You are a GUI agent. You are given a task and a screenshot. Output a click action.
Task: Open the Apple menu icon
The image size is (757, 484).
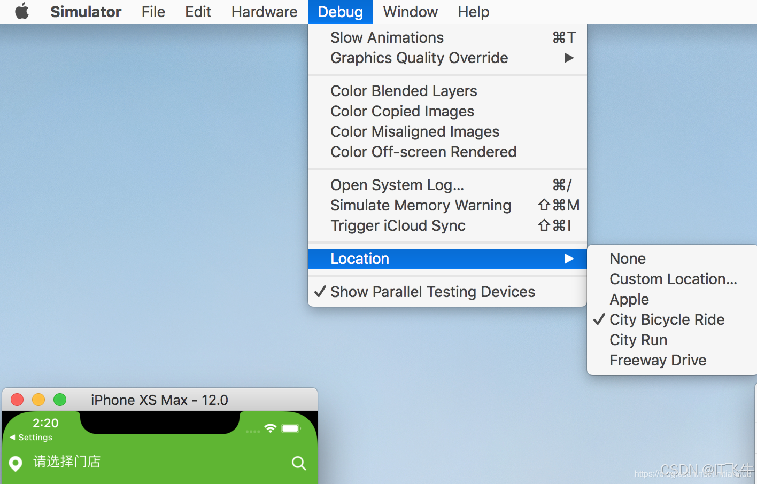pos(22,11)
